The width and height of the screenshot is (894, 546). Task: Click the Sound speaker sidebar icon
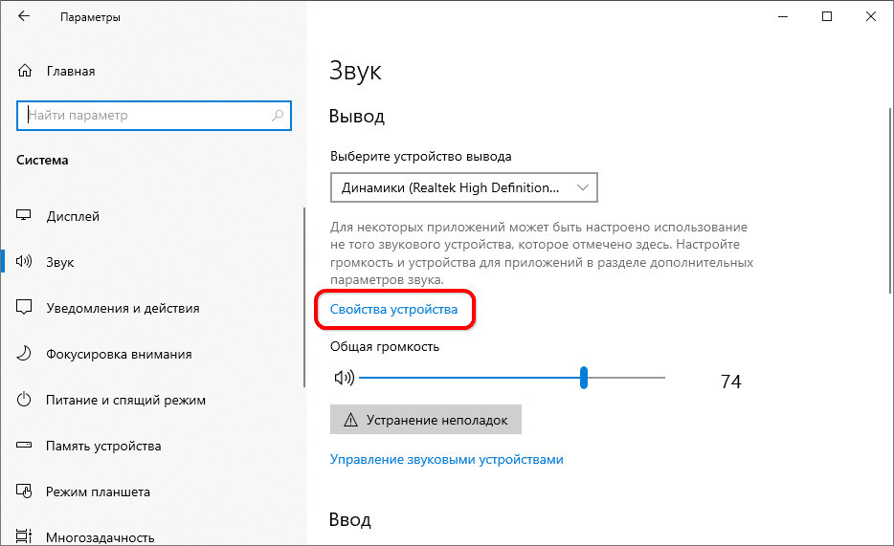(x=25, y=262)
